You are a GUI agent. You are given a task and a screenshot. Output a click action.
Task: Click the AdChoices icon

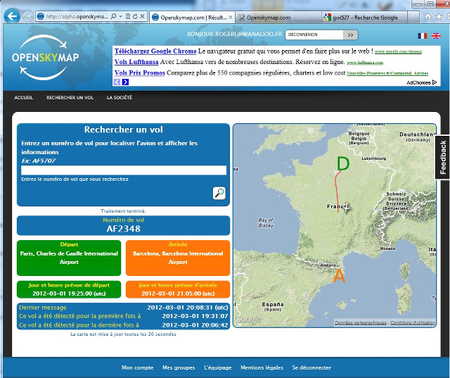click(x=435, y=82)
